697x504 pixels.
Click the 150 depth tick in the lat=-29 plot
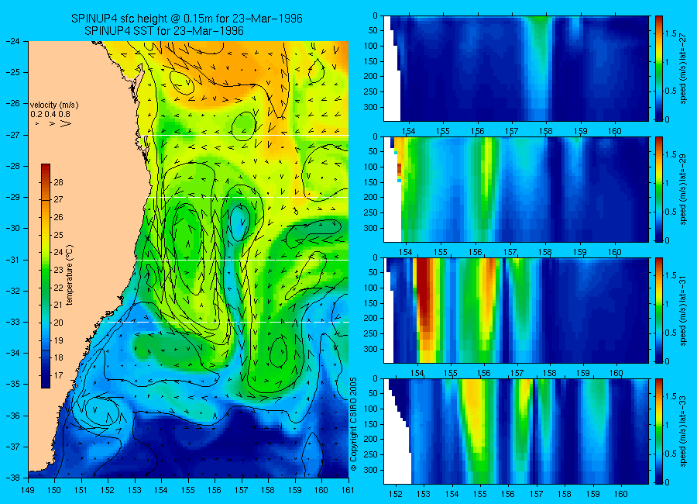pos(370,182)
